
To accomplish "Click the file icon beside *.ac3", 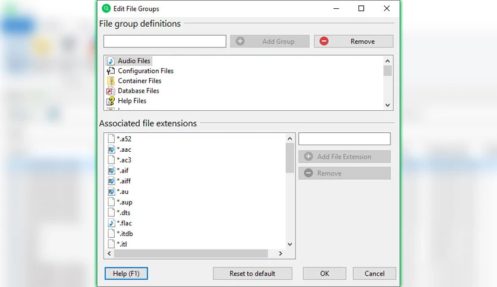I will pyautogui.click(x=111, y=160).
